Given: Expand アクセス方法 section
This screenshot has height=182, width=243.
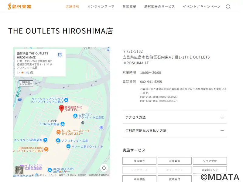Looking at the screenshot, I should tap(175, 117).
